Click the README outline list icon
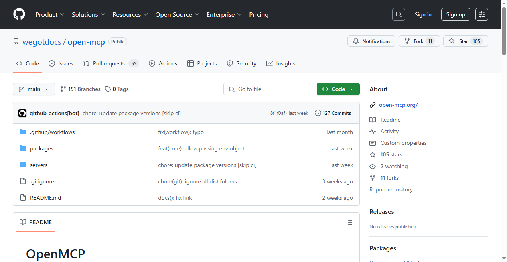 (349, 222)
